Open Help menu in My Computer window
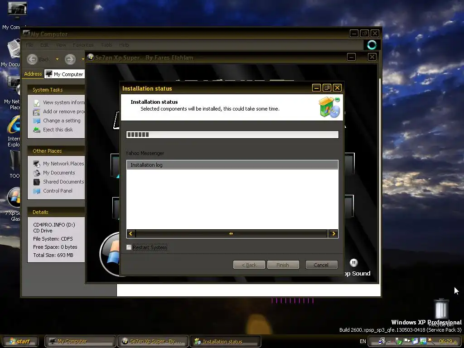Screen dimensions: 464x348 124,45
